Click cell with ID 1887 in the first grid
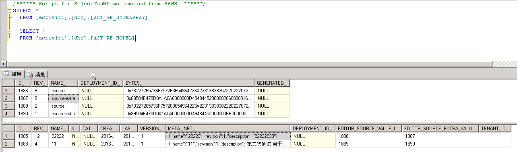This screenshot has width=517, height=152. [23, 98]
